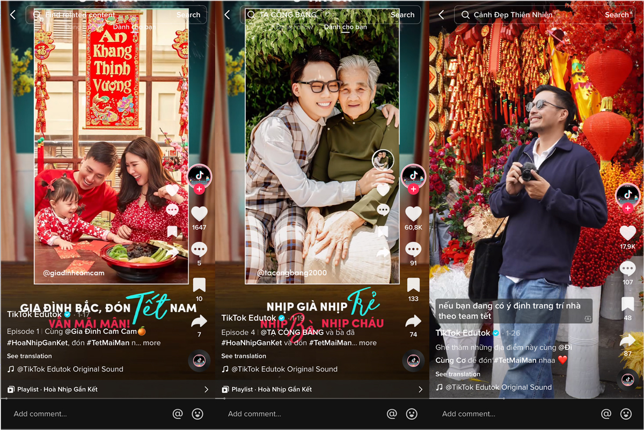Click 'See translation' in right video caption

point(458,374)
